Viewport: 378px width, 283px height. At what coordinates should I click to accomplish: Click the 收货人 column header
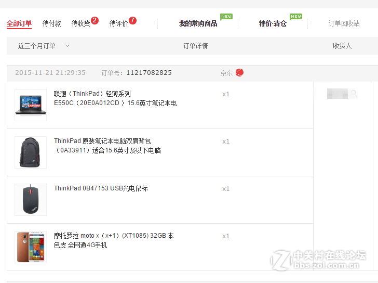[342, 46]
